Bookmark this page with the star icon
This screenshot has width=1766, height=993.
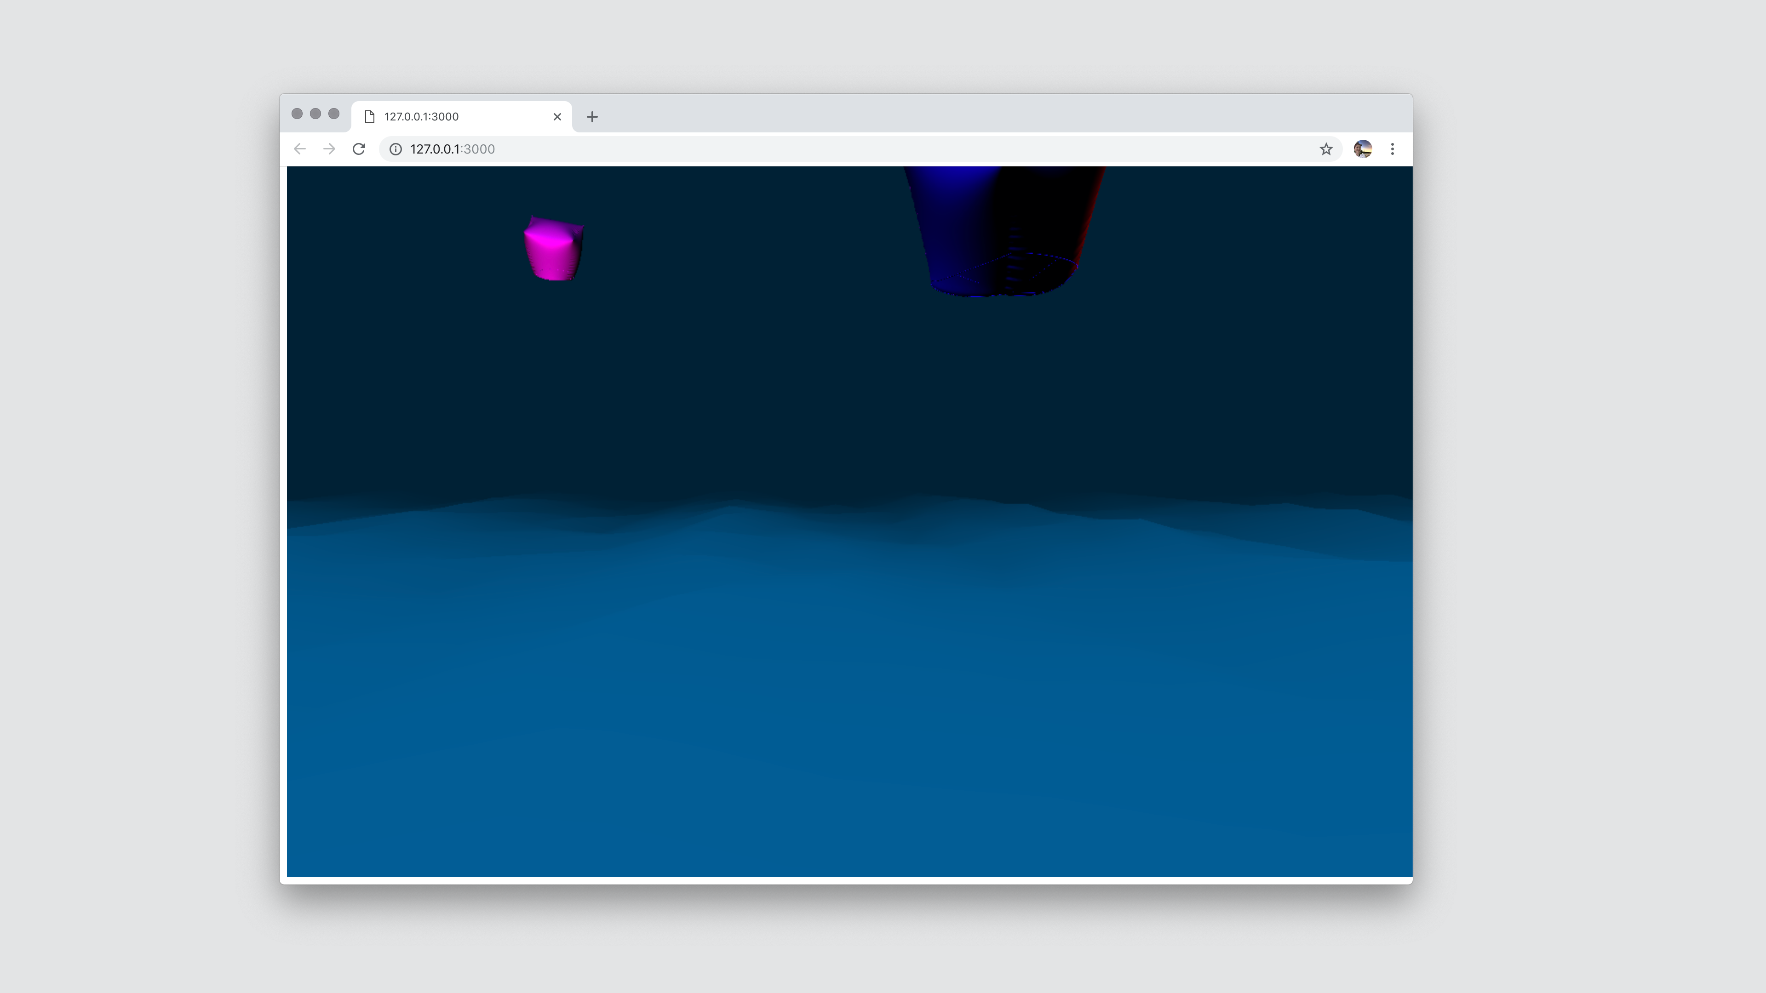pyautogui.click(x=1326, y=148)
